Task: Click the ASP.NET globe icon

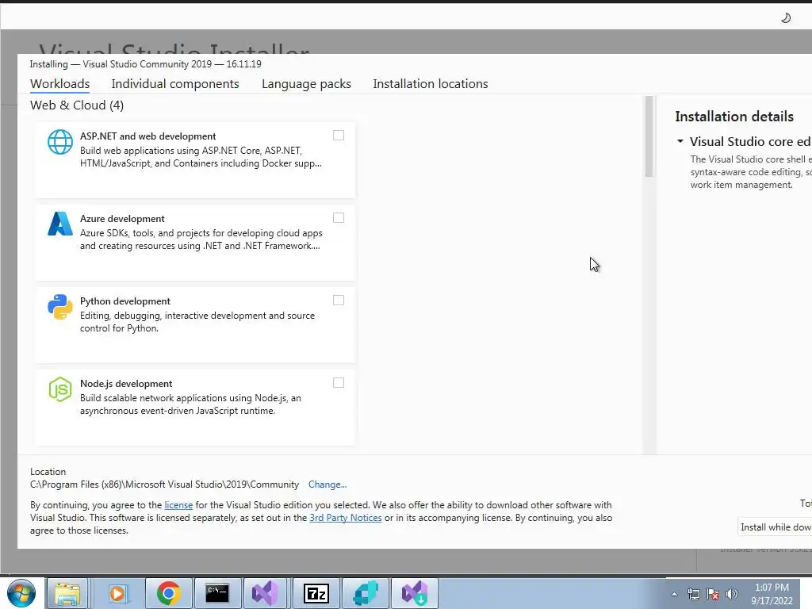Action: 60,142
